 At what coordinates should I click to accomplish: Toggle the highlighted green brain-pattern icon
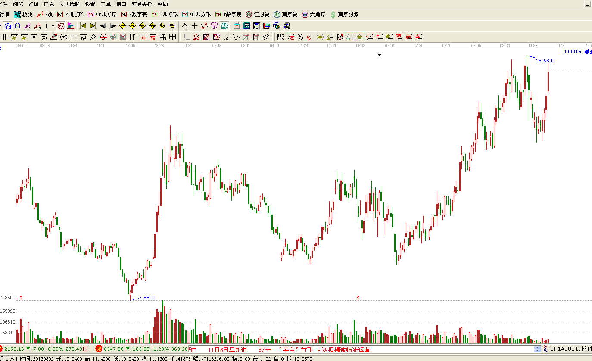[x=224, y=26]
